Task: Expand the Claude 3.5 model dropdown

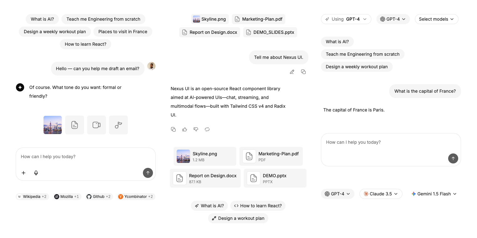Action: click(x=381, y=194)
